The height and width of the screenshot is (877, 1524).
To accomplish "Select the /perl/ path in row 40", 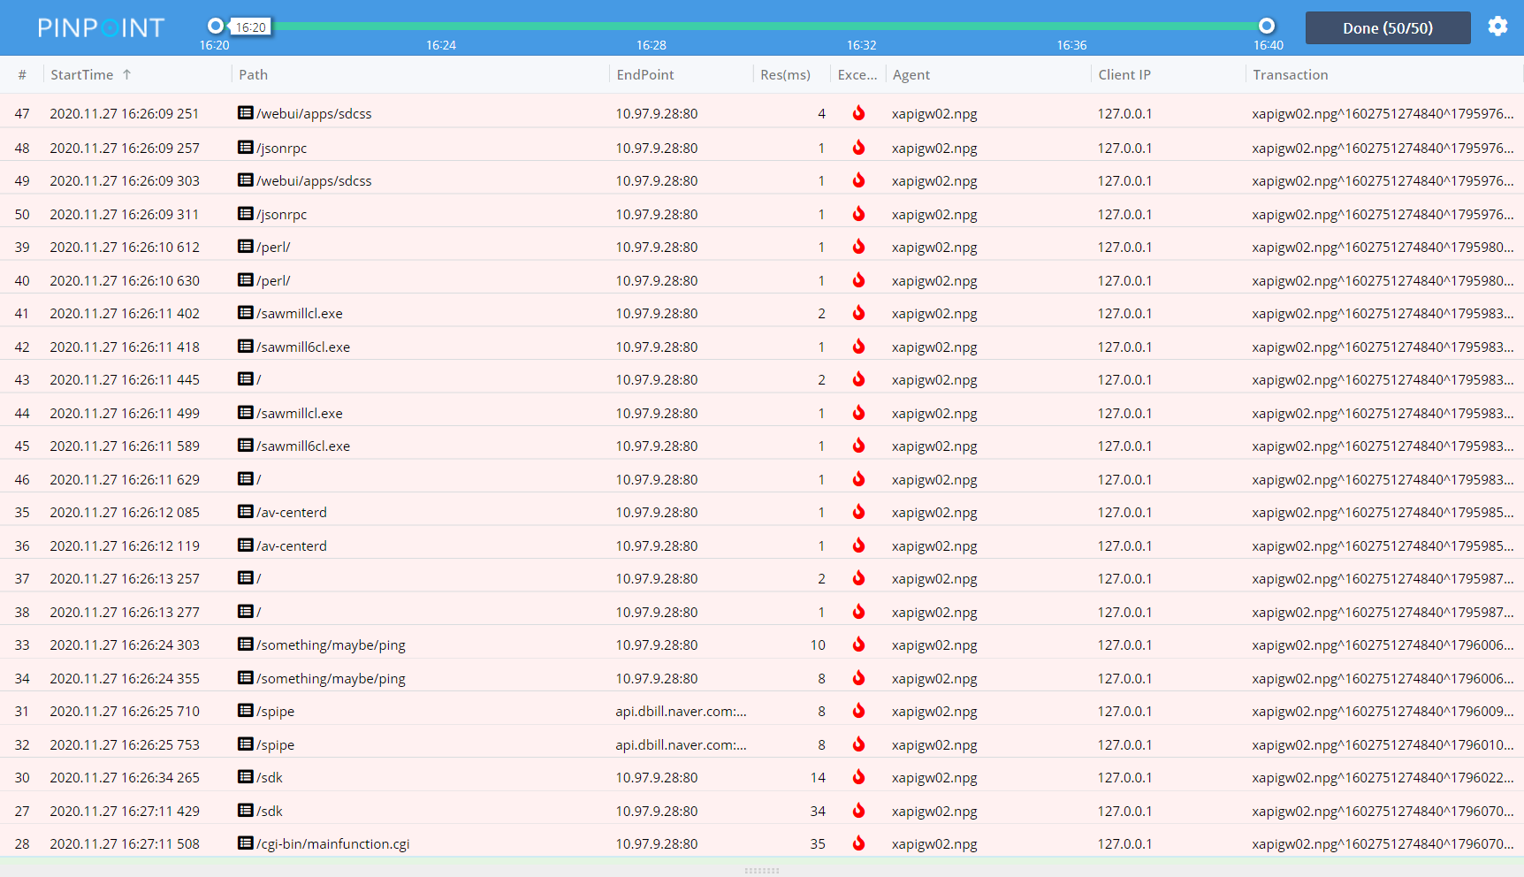I will 273,281.
